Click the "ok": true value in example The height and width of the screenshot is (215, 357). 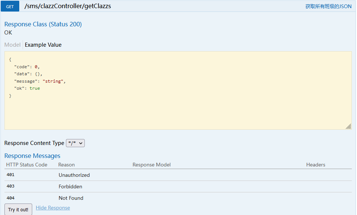[35, 88]
